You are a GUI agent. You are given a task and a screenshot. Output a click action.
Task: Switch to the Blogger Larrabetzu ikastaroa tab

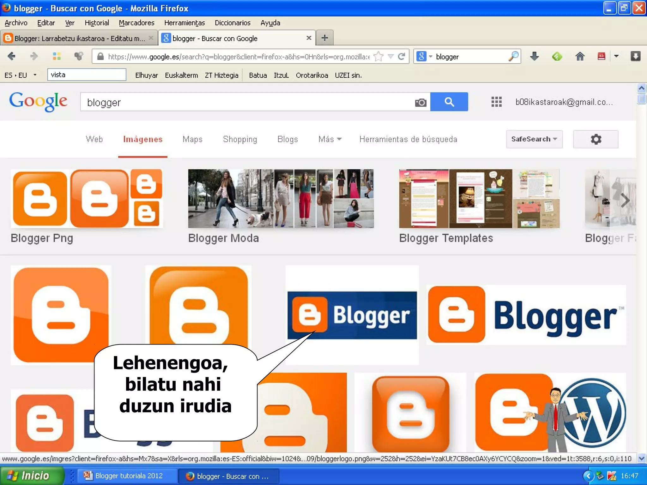[x=79, y=38]
